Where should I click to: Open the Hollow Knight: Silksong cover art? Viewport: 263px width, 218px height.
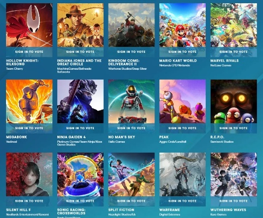[x=29, y=25]
